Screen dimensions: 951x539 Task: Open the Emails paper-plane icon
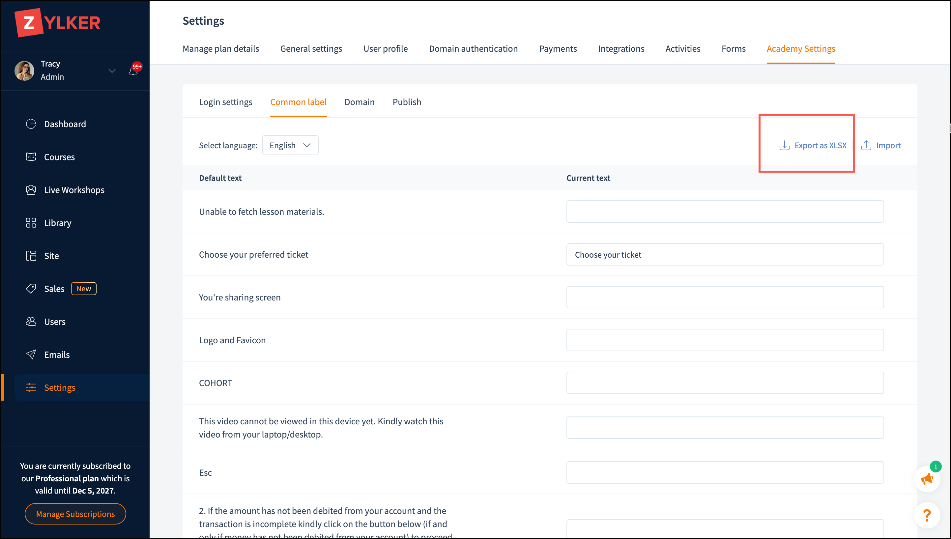click(x=31, y=355)
